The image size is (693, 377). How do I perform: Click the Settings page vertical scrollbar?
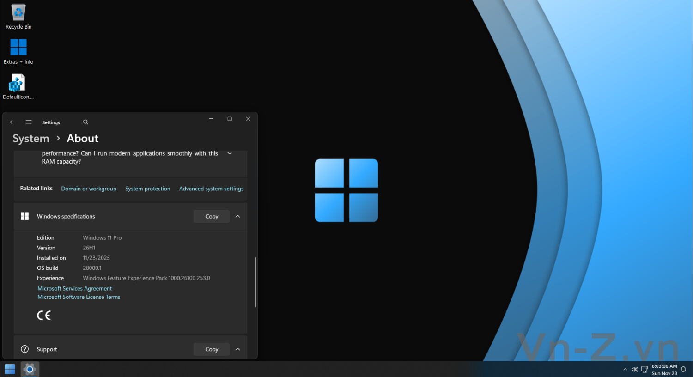click(255, 282)
